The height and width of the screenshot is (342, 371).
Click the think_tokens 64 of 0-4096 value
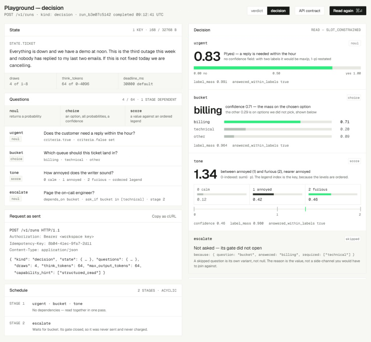76,84
